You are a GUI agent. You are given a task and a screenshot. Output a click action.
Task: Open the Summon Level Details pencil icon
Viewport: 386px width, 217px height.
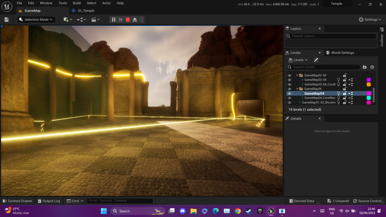[x=316, y=60]
